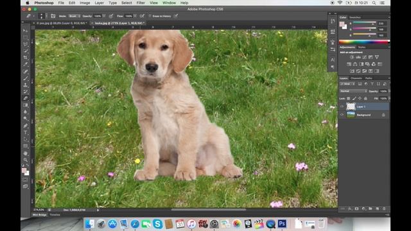Open tool preset picker arrow
The height and width of the screenshot is (231, 411).
point(33,16)
